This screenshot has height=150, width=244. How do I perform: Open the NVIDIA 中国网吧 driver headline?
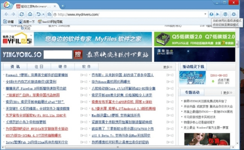[37, 129]
